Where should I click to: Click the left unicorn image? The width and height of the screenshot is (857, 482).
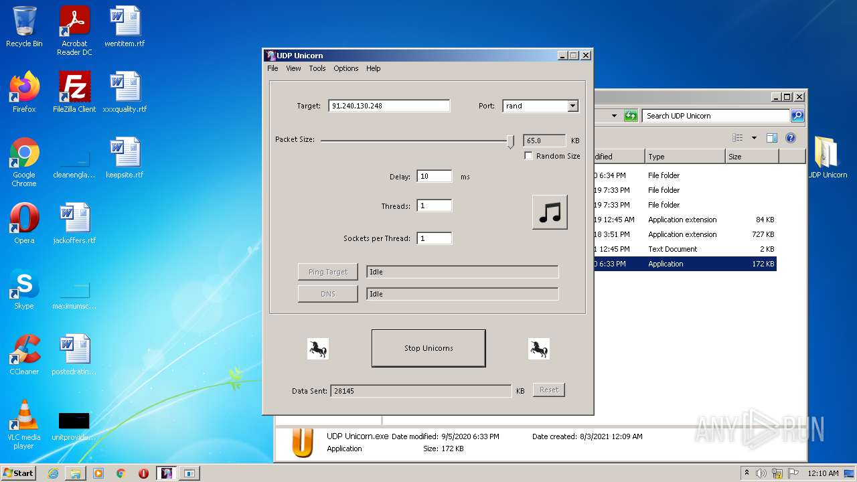[x=318, y=349]
